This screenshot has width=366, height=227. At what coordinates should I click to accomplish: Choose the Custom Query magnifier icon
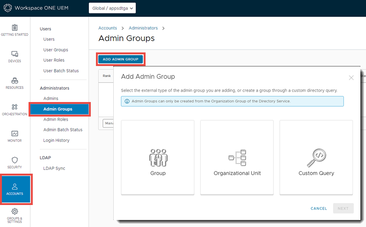tap(316, 158)
